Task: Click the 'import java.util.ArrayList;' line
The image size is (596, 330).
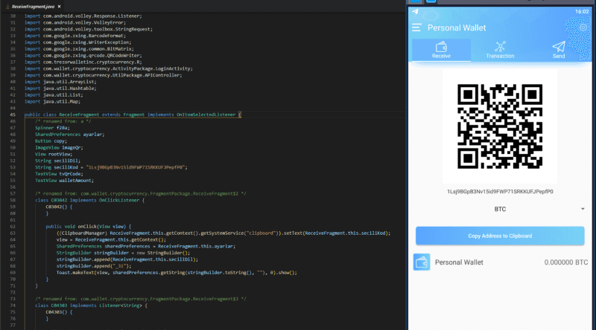Action: click(x=60, y=82)
